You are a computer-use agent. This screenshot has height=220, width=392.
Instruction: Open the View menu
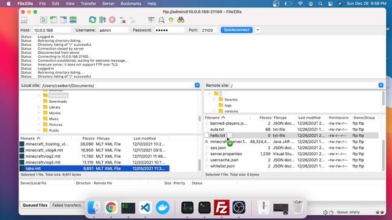pyautogui.click(x=70, y=4)
